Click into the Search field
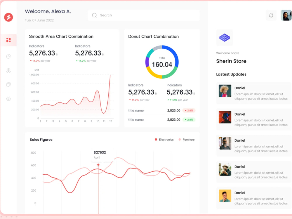Image resolution: width=292 pixels, height=219 pixels. 144,15
